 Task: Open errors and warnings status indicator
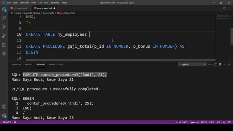pos(7,122)
